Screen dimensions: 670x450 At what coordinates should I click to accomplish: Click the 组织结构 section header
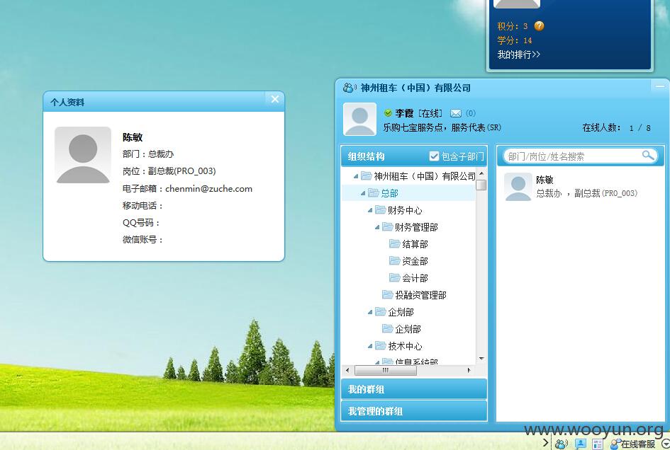366,156
